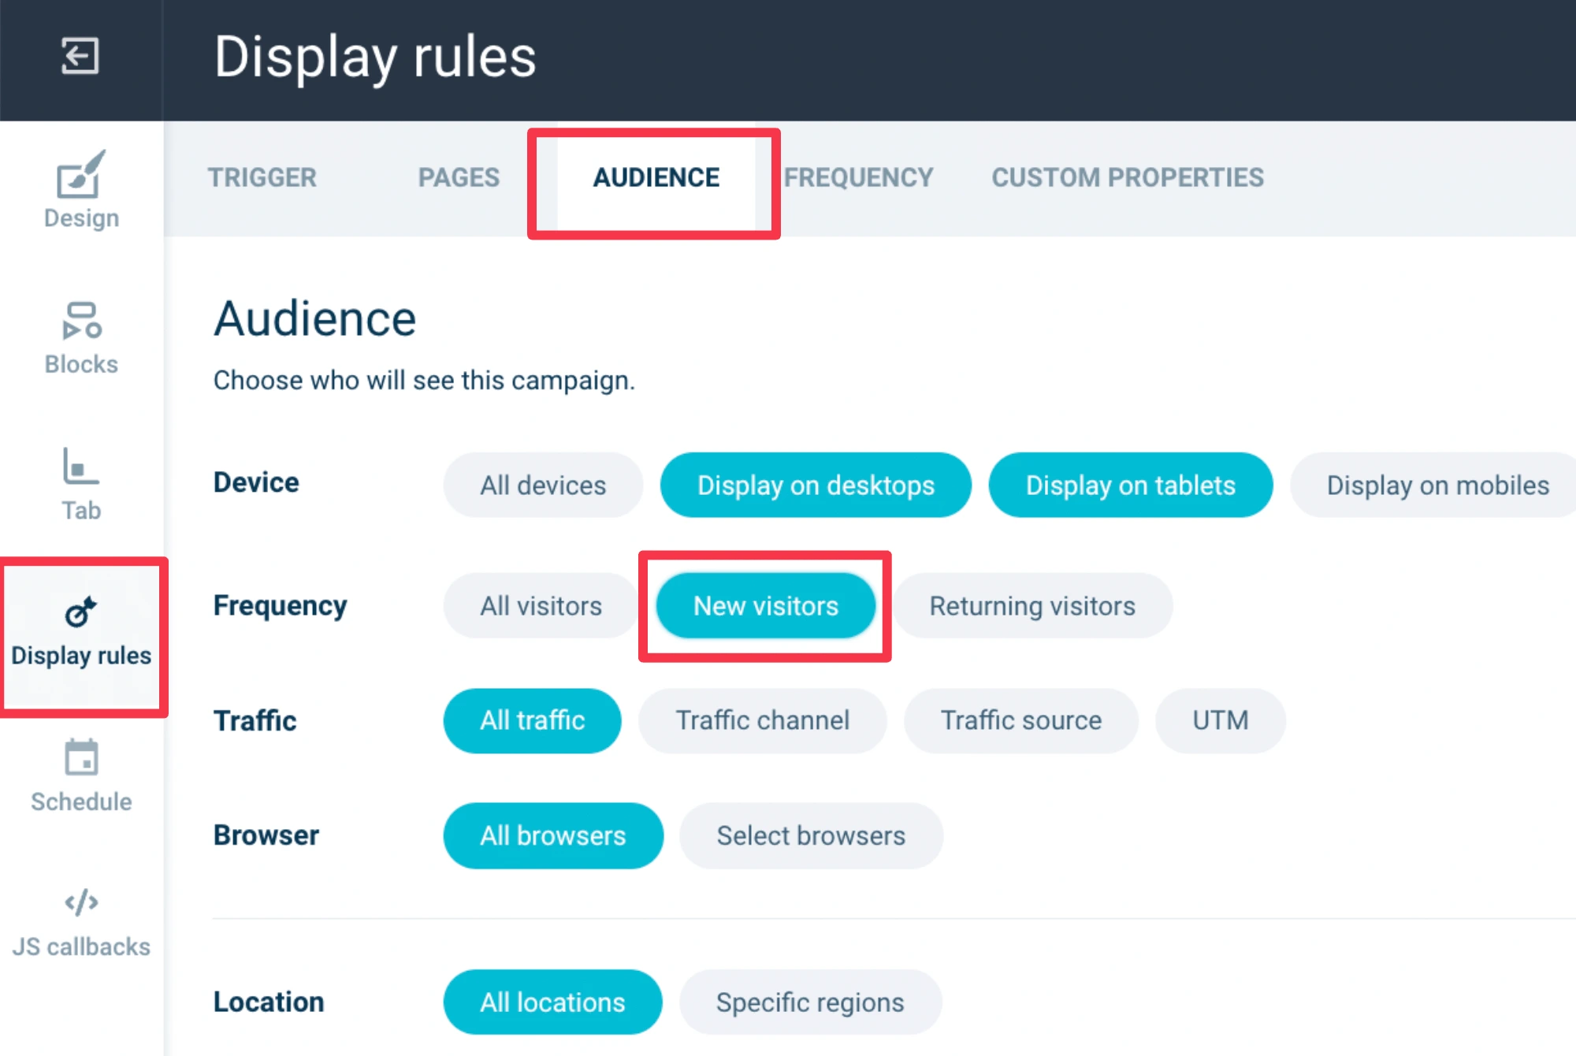Enable Display on mobiles
Image resolution: width=1576 pixels, height=1056 pixels.
click(x=1437, y=485)
